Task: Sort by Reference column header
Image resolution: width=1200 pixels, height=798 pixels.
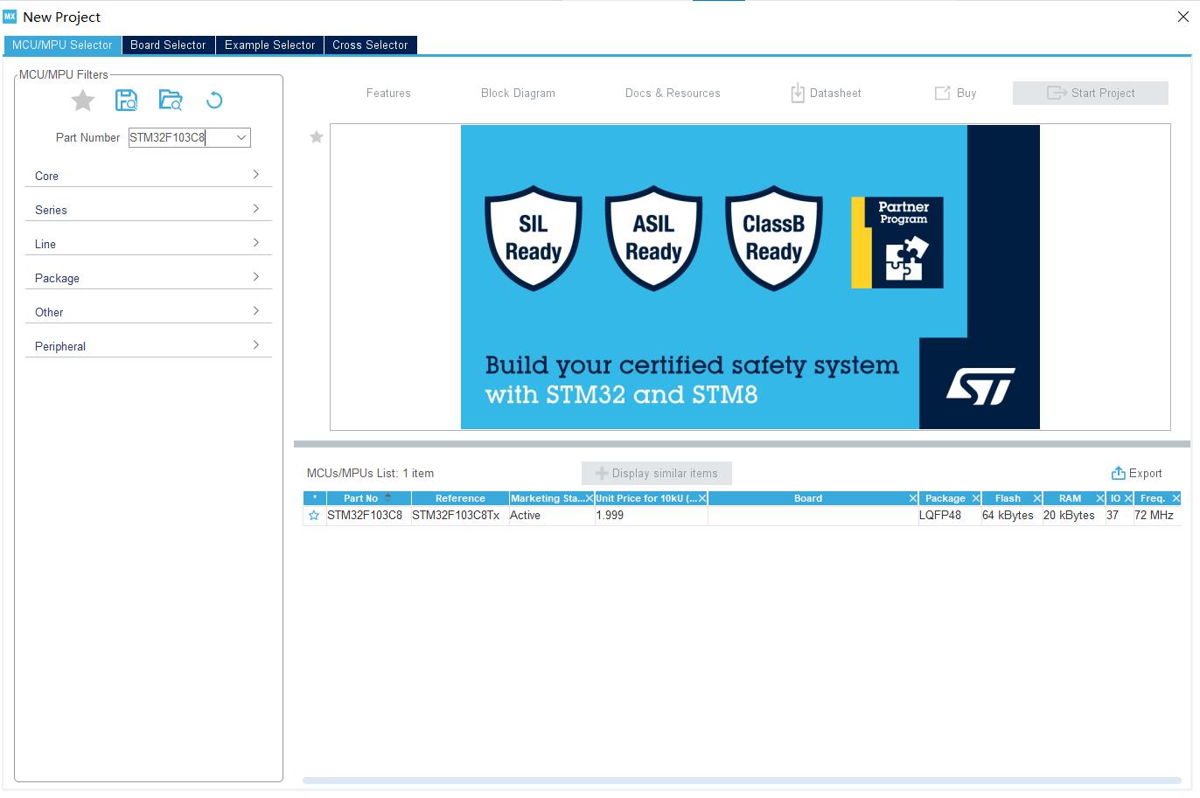Action: tap(460, 498)
